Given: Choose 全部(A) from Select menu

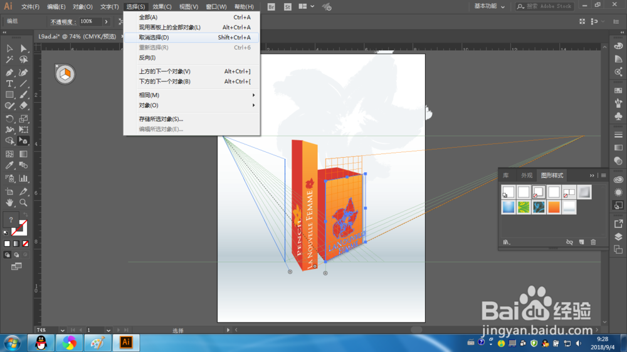Looking at the screenshot, I should pyautogui.click(x=191, y=17).
